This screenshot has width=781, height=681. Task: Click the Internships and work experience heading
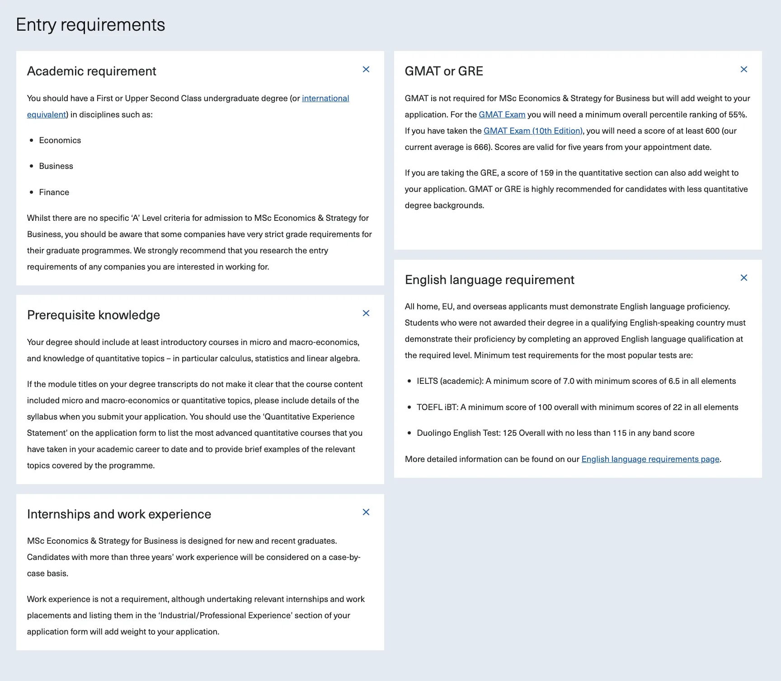click(x=119, y=514)
